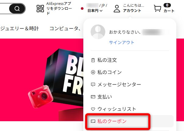Image resolution: width=184 pixels, height=131 pixels.
Task: Click the サインアウト link
Action: (x=121, y=42)
